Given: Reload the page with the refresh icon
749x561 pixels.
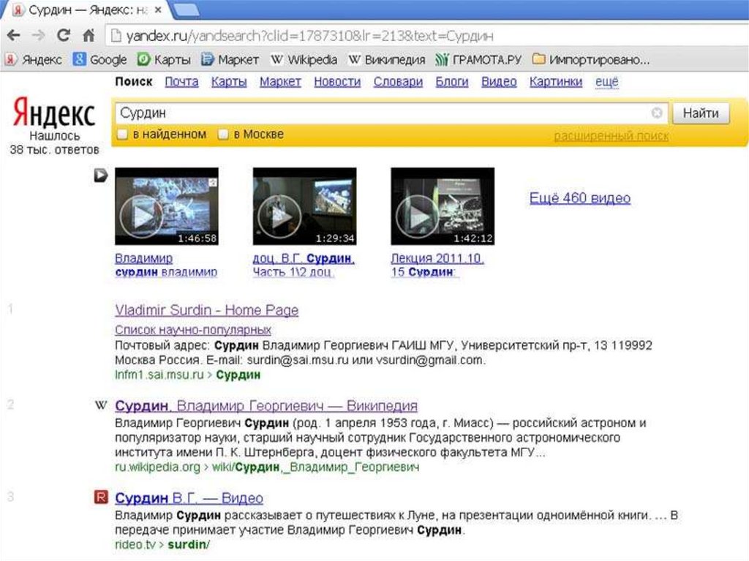Looking at the screenshot, I should click(x=64, y=35).
